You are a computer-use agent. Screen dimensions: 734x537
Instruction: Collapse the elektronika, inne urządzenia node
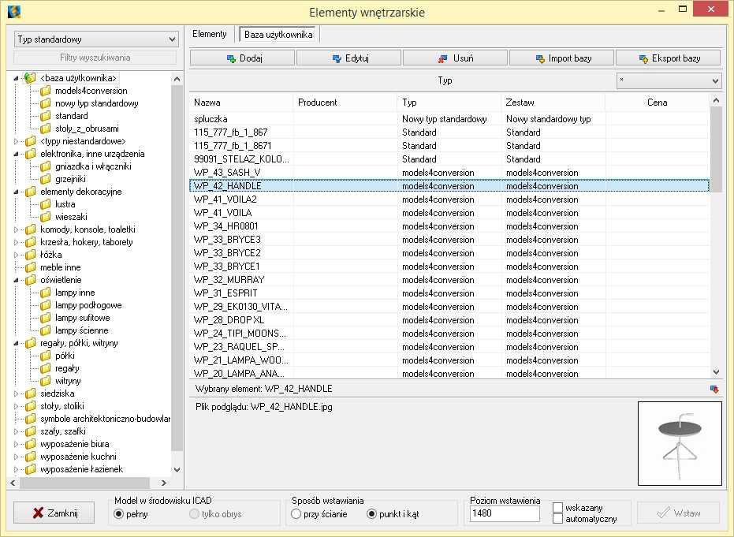(16, 154)
